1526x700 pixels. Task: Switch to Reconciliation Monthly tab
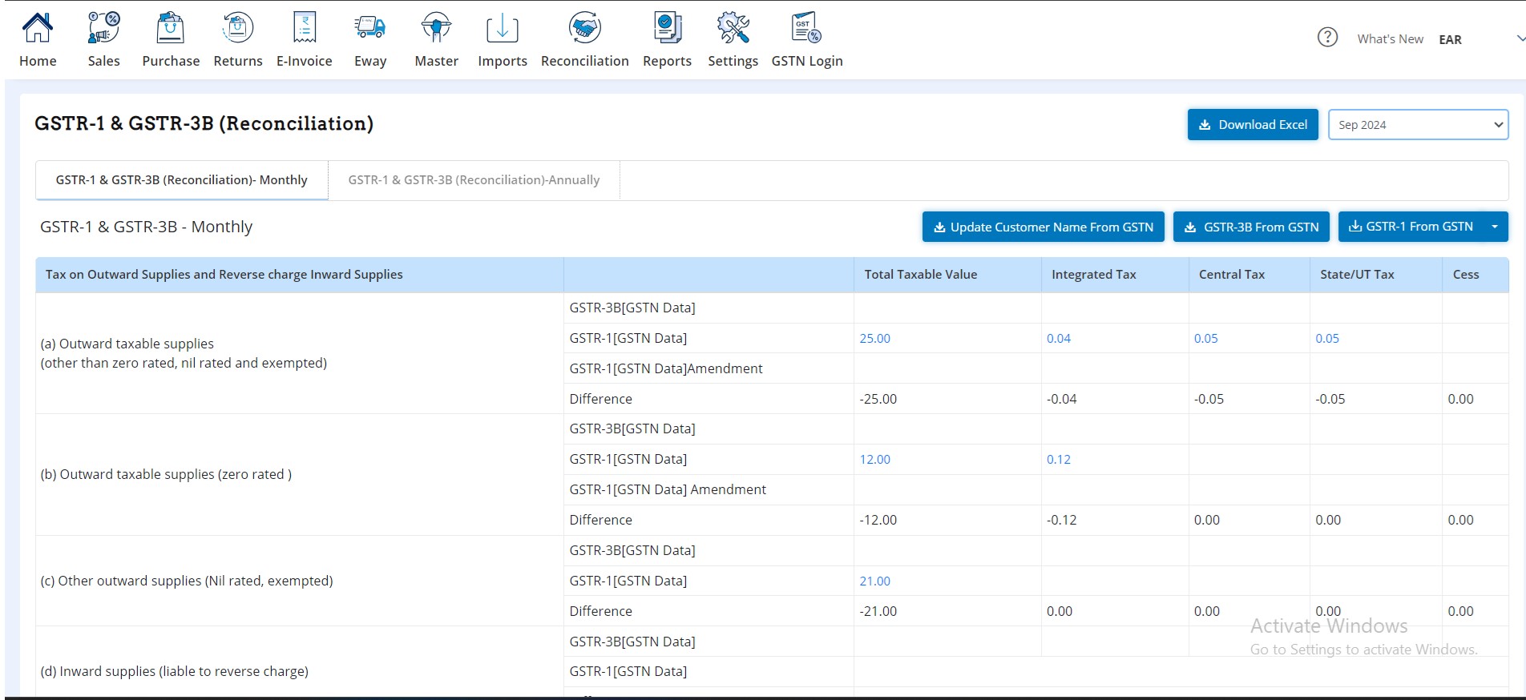(x=182, y=180)
